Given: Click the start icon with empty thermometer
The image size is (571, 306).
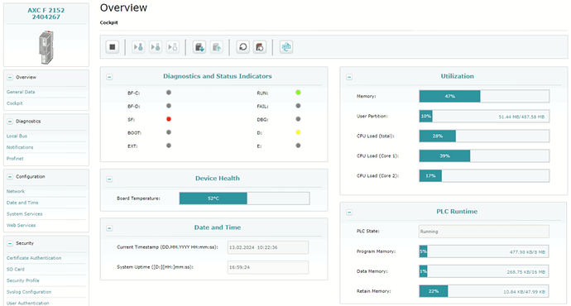Looking at the screenshot, I should (173, 47).
